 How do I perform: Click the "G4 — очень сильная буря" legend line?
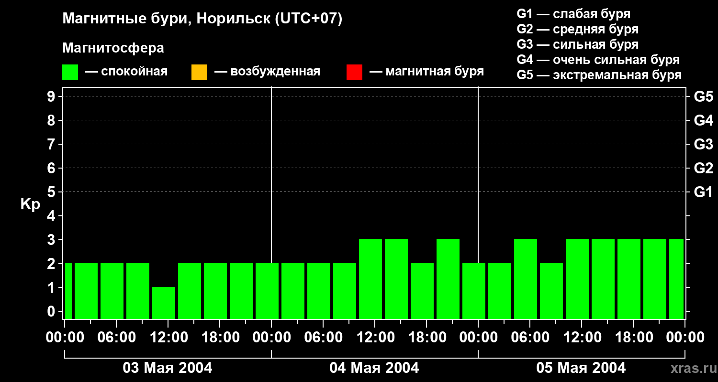598,60
